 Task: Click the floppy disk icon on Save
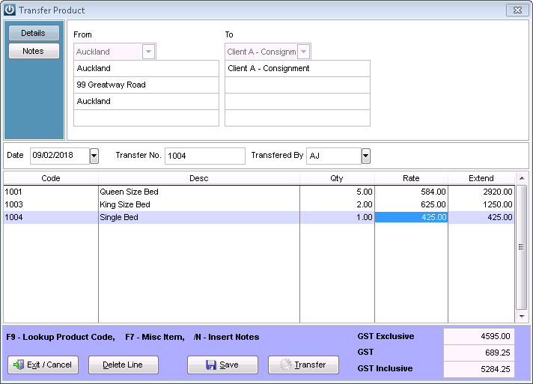tap(211, 365)
